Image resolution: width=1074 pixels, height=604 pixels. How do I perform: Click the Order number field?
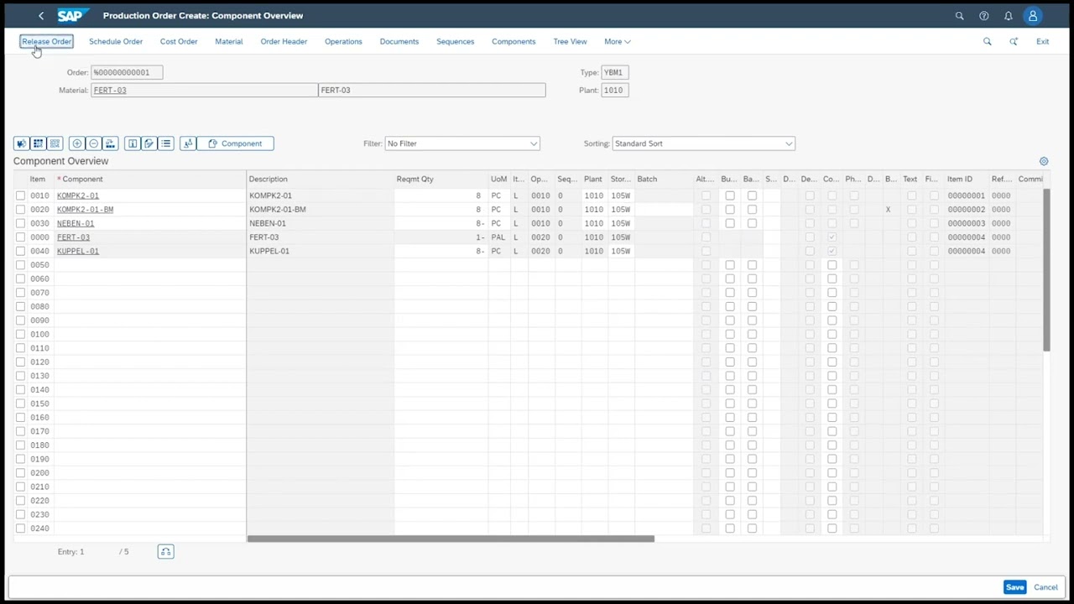tap(127, 72)
